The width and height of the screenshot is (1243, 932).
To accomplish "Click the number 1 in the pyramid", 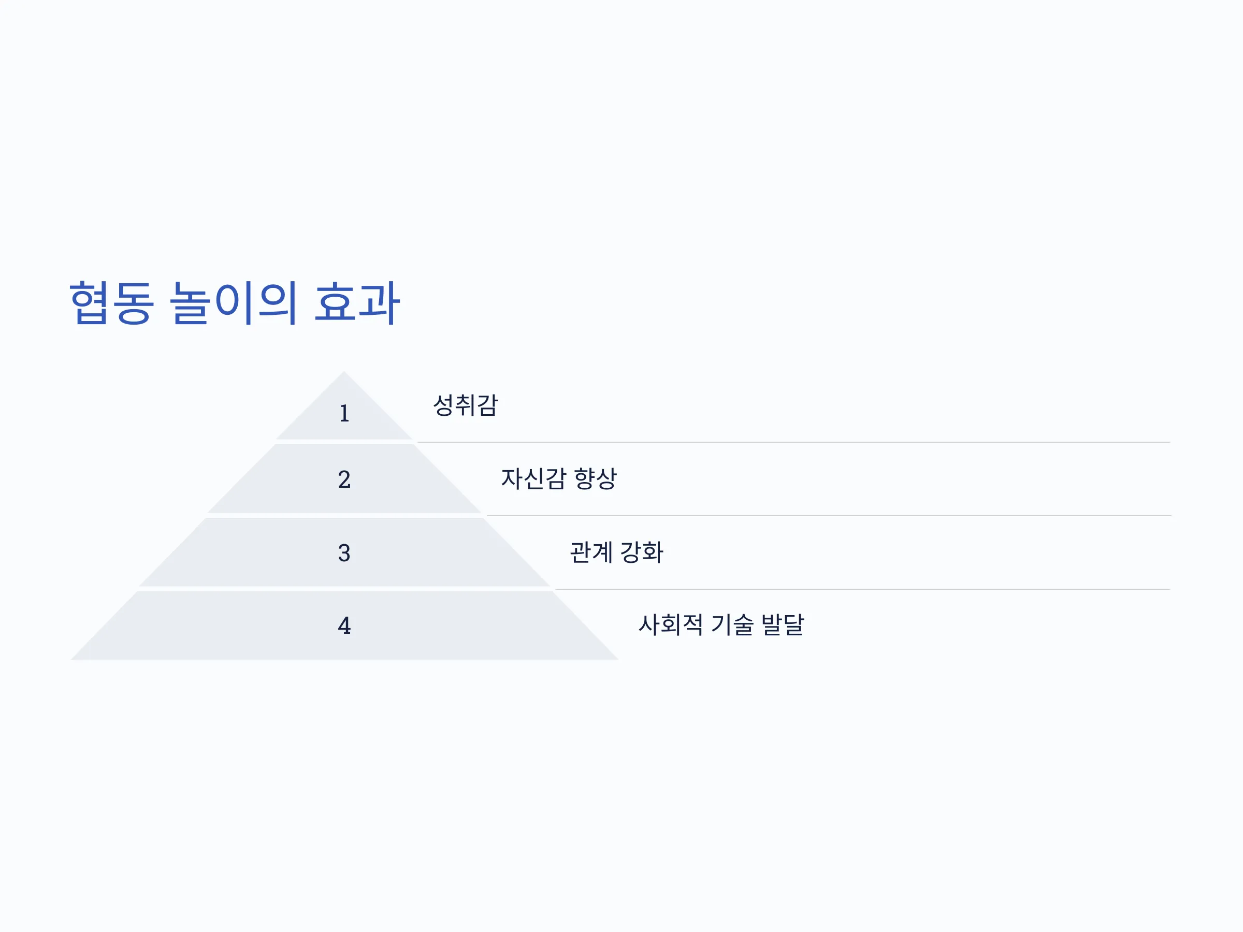I will tap(344, 414).
